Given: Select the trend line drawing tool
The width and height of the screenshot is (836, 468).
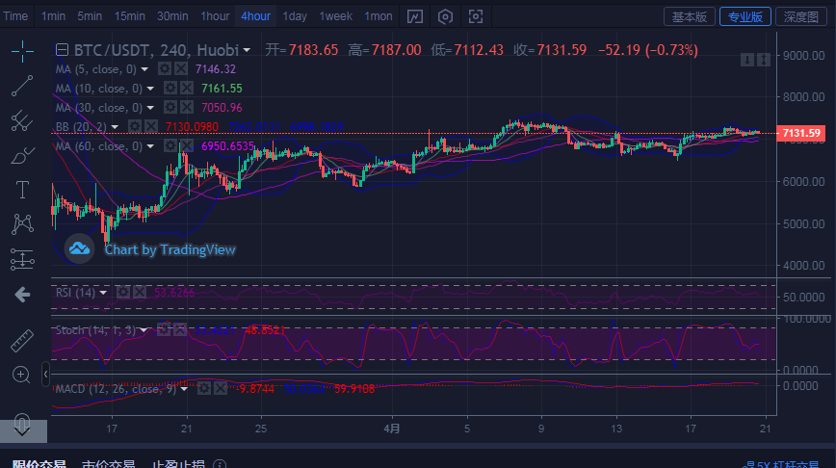Looking at the screenshot, I should (22, 86).
